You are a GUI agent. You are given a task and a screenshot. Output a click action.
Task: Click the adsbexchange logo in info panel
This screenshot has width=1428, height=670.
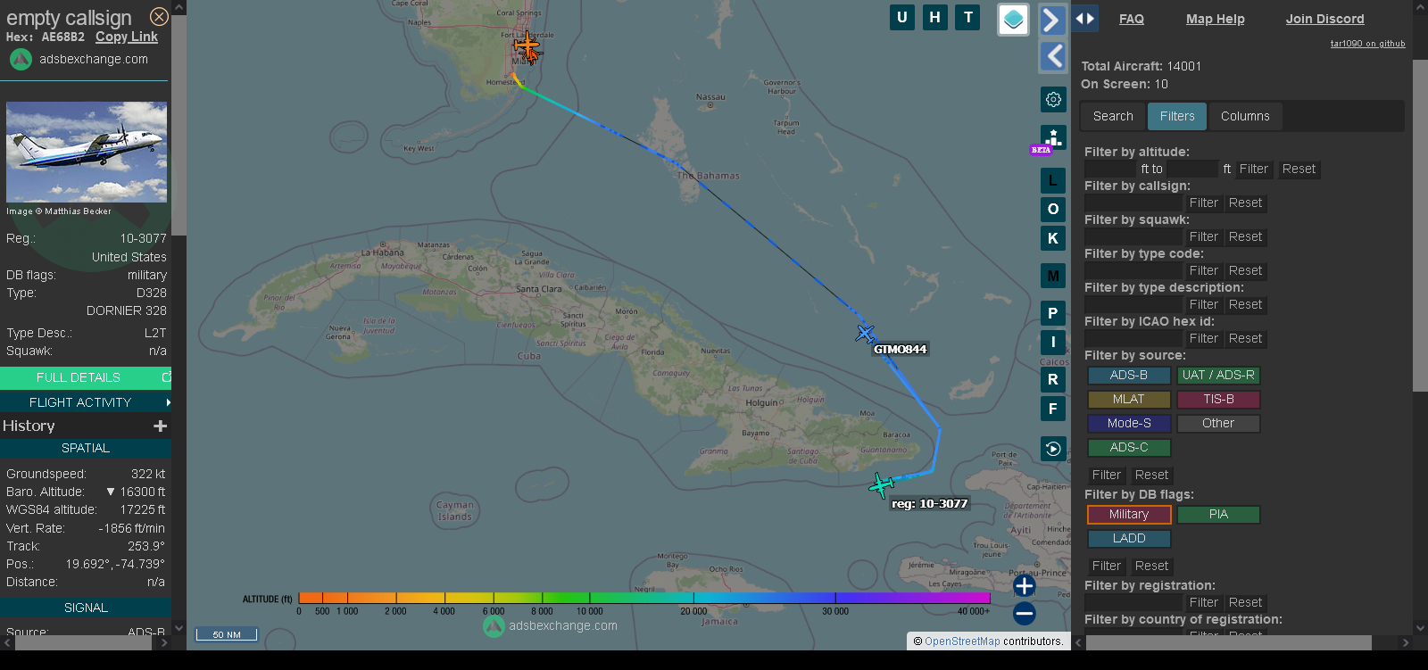point(21,60)
